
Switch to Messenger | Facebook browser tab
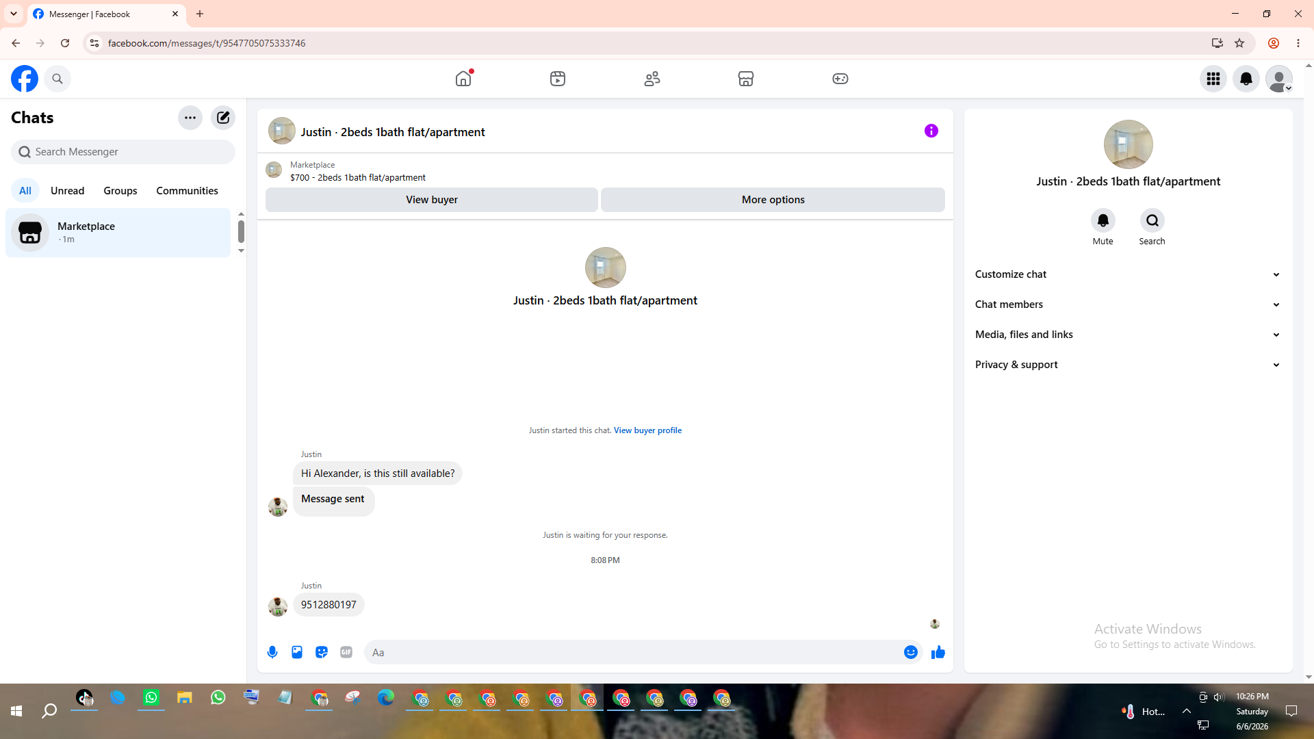107,14
